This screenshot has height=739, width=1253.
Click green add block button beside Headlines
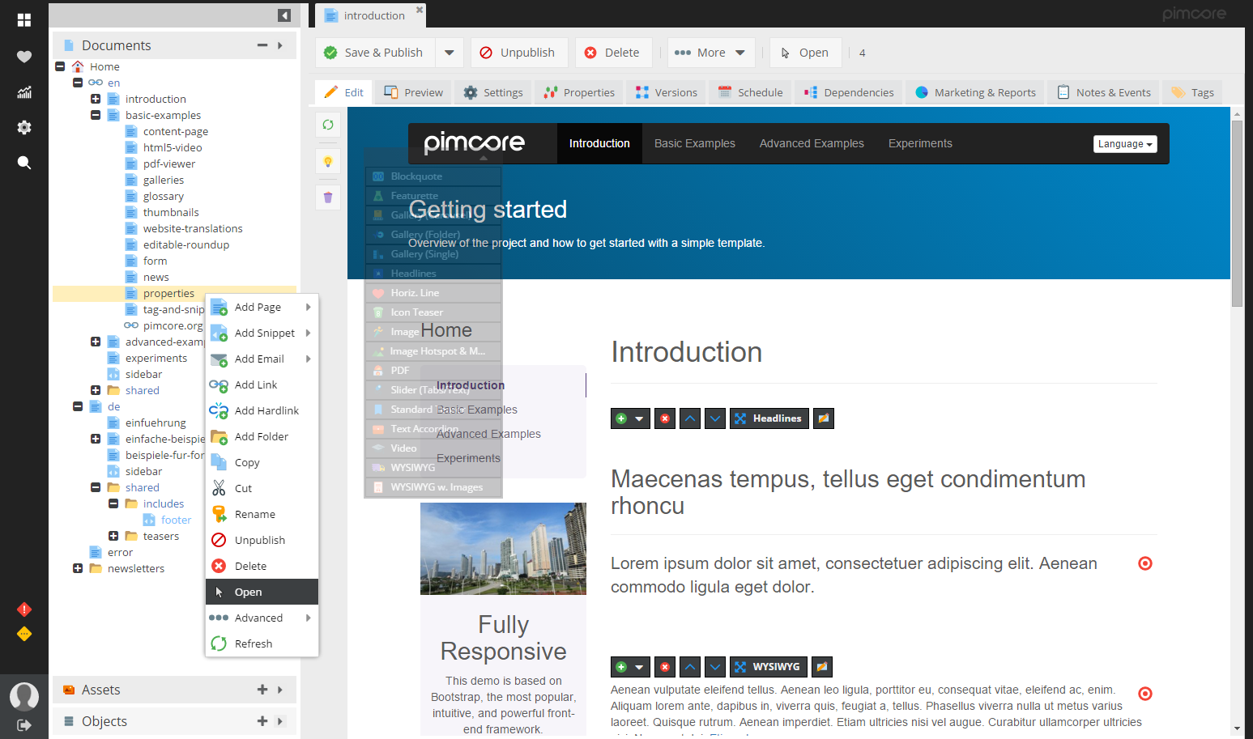[x=621, y=418]
